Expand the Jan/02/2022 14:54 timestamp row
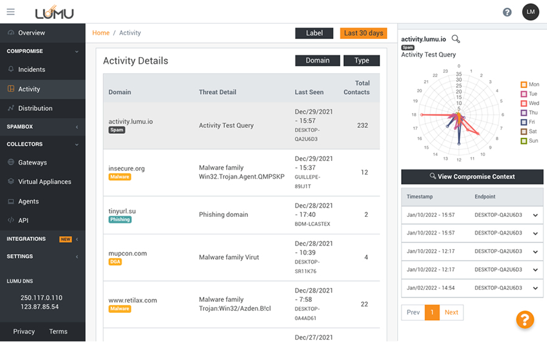 tap(535, 288)
